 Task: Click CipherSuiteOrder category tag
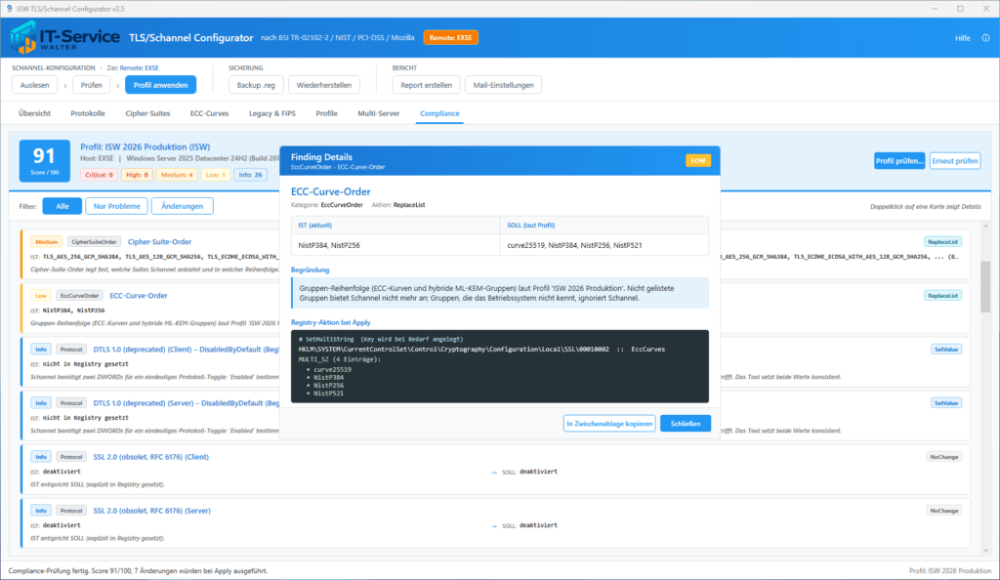(94, 241)
